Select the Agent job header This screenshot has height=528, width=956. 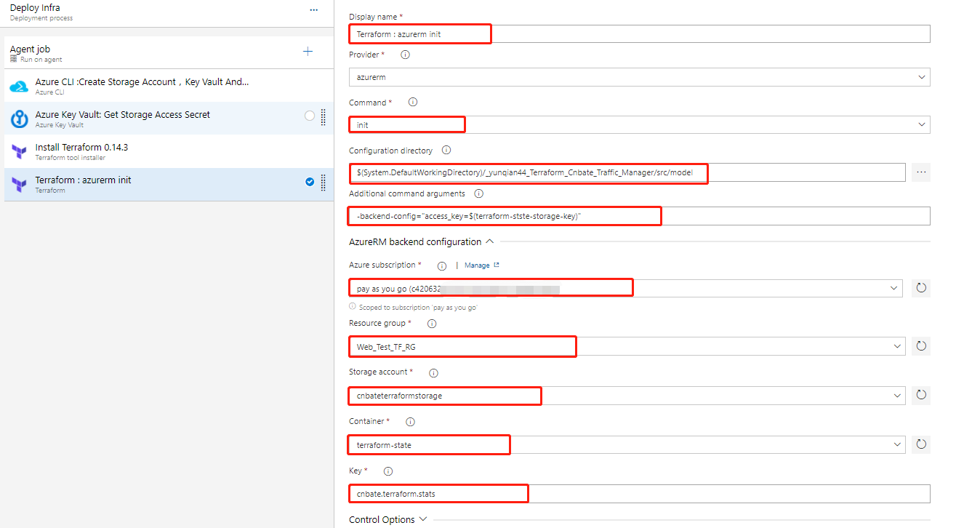coord(168,53)
